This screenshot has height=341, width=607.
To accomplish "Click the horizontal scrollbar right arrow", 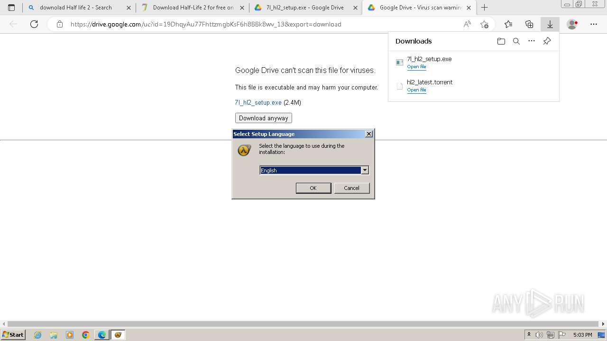I will pyautogui.click(x=603, y=324).
